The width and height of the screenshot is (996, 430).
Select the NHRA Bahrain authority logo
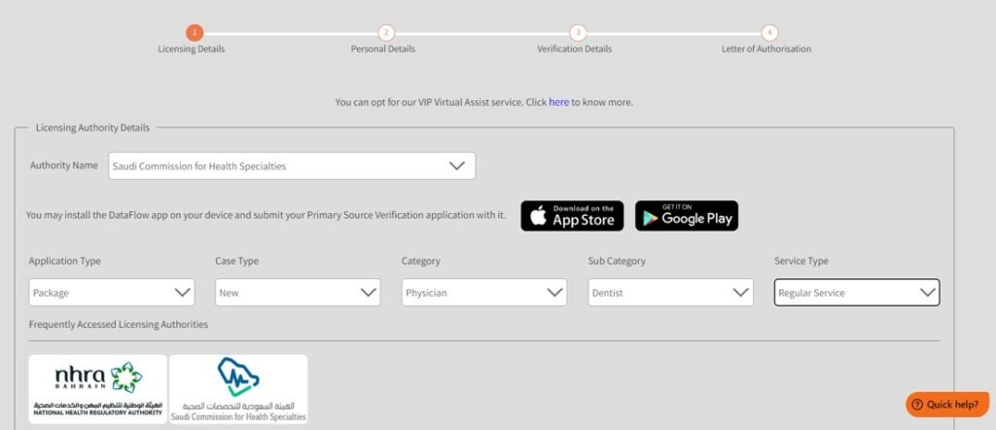tap(98, 389)
